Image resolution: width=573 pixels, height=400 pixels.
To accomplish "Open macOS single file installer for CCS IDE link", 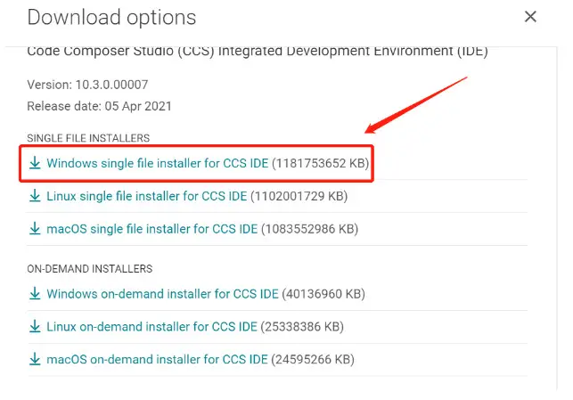I will [x=151, y=229].
